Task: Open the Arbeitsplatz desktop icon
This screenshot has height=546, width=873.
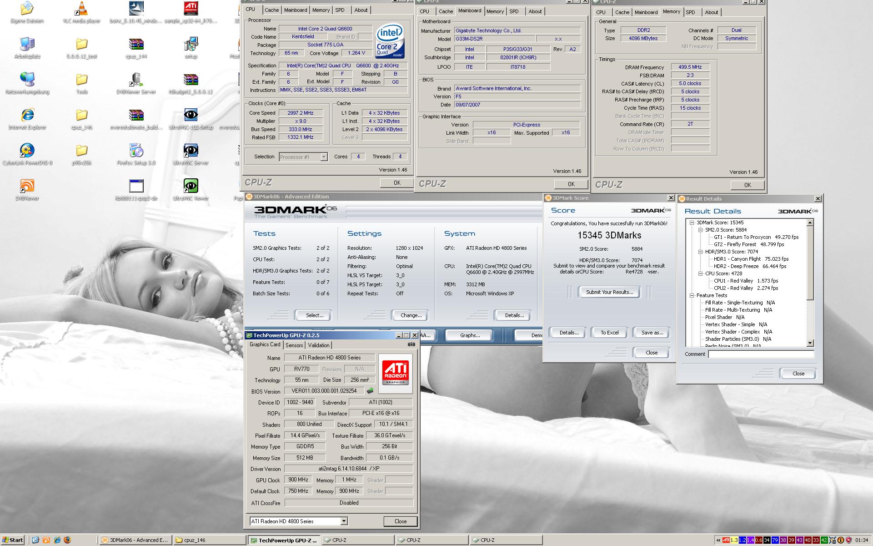Action: 27,48
